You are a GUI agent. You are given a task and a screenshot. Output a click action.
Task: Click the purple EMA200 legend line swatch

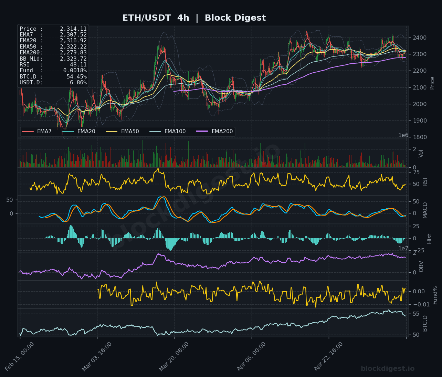coord(202,132)
